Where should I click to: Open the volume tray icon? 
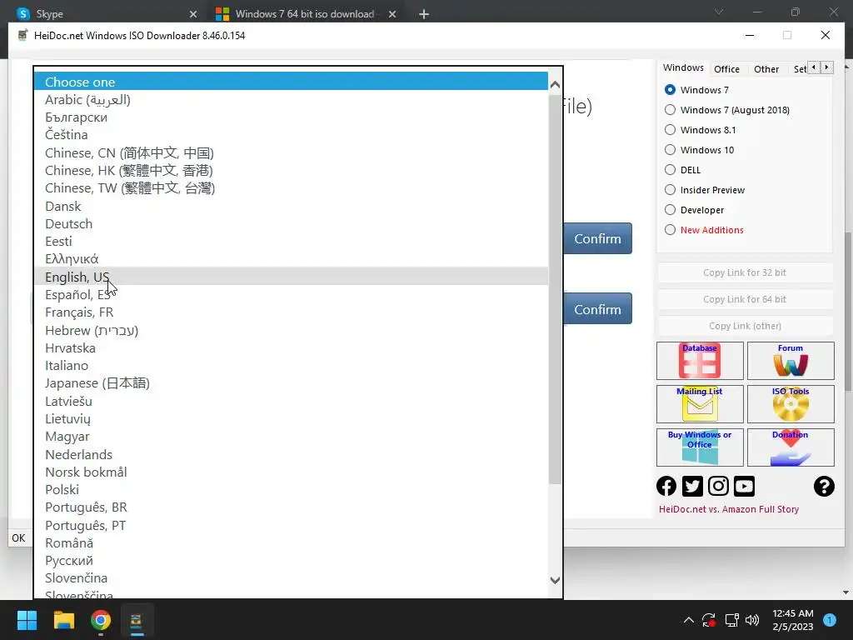(x=752, y=620)
